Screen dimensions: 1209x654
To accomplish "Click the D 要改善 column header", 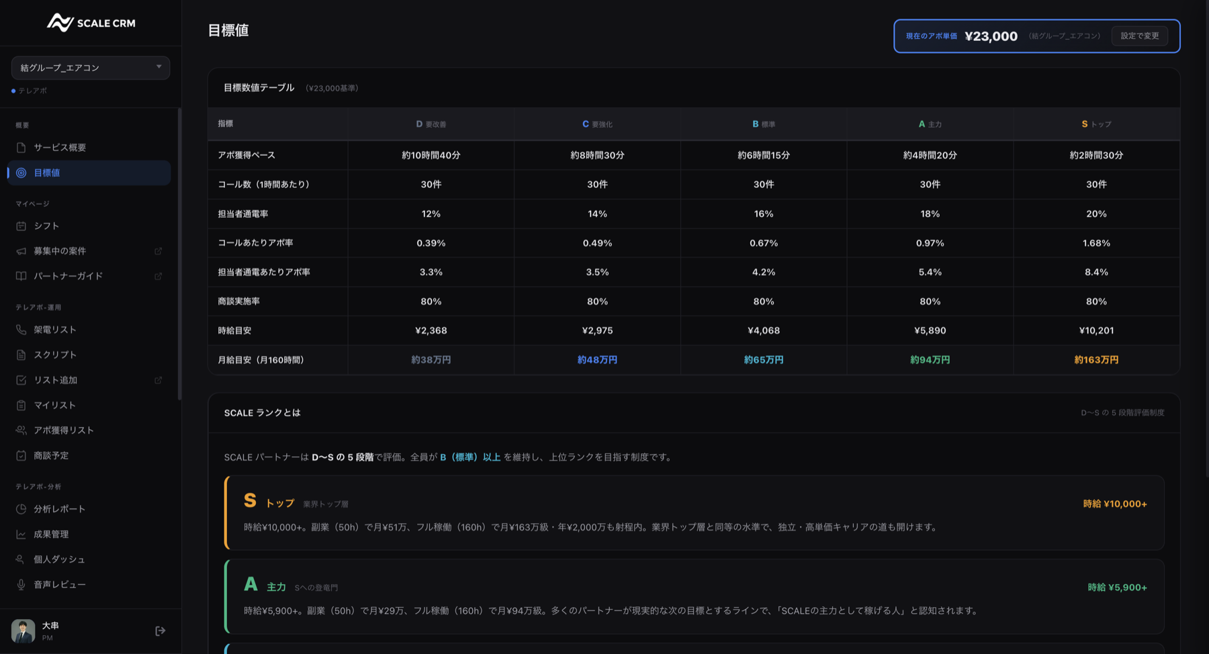I will click(x=431, y=124).
